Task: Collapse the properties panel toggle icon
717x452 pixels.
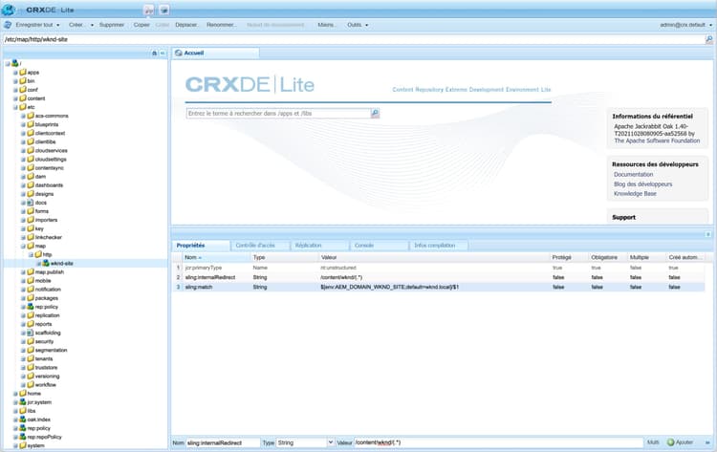Action: [x=707, y=234]
